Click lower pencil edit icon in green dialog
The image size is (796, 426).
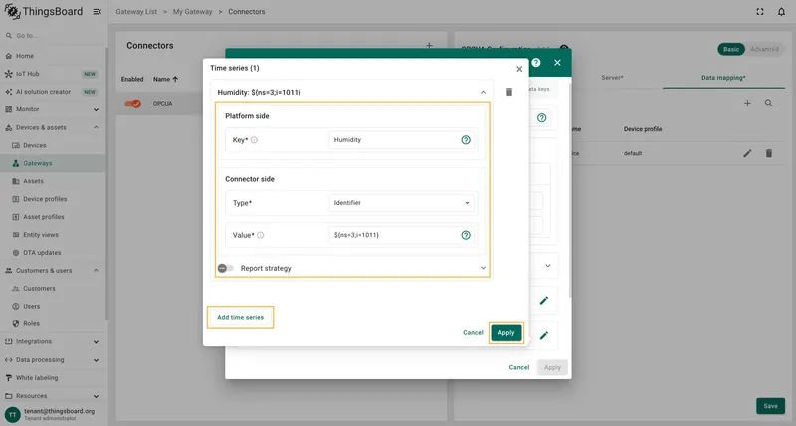(x=543, y=336)
